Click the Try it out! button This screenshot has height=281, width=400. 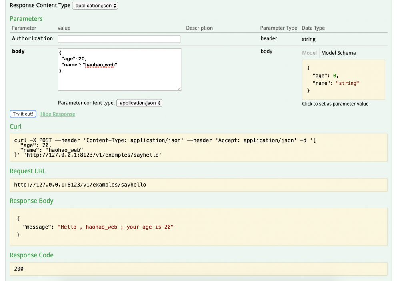tap(22, 114)
